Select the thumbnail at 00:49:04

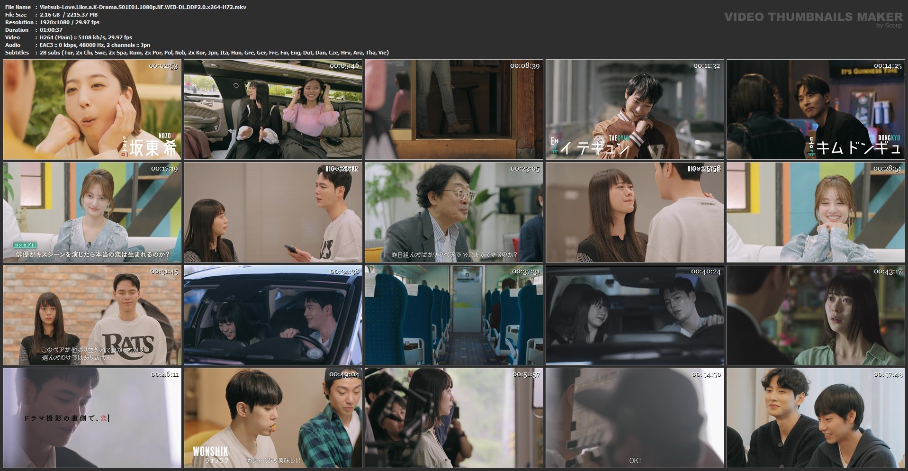point(273,418)
